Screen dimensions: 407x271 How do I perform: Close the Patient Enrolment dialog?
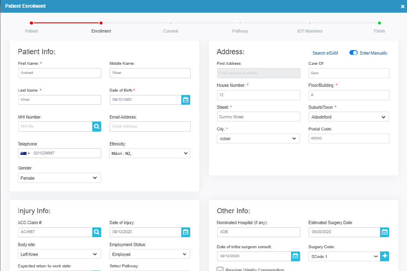point(403,7)
